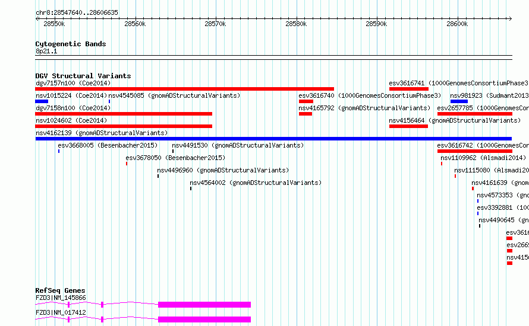529x326 pixels.
Task: Click the blue bar under nsv1015224
Action: coord(42,101)
